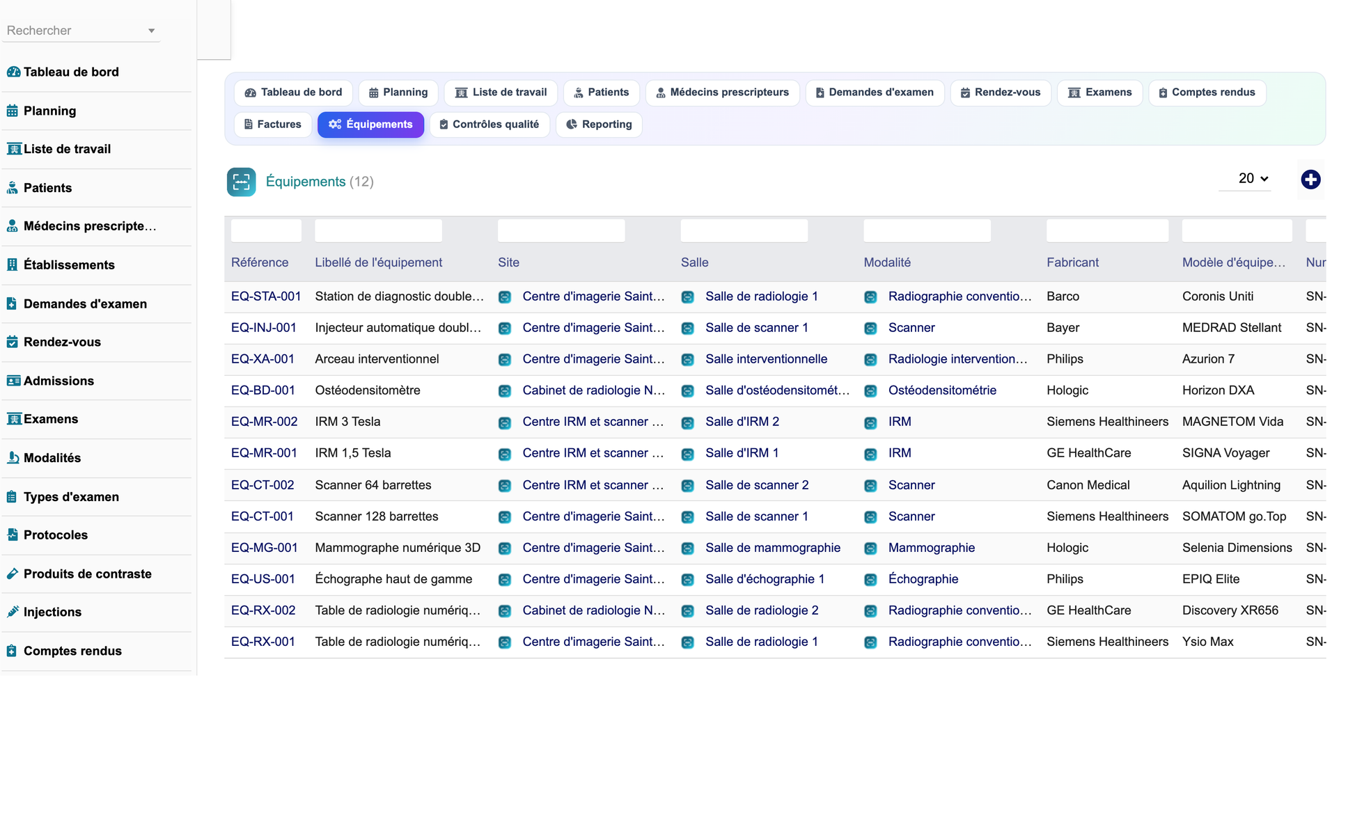
Task: Switch to the Contrôles qualité tab
Action: coord(489,125)
